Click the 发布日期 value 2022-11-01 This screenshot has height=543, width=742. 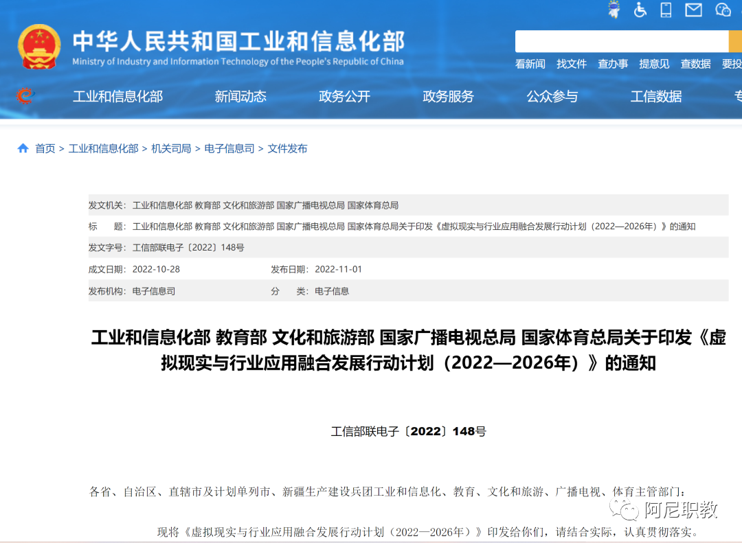click(x=338, y=269)
